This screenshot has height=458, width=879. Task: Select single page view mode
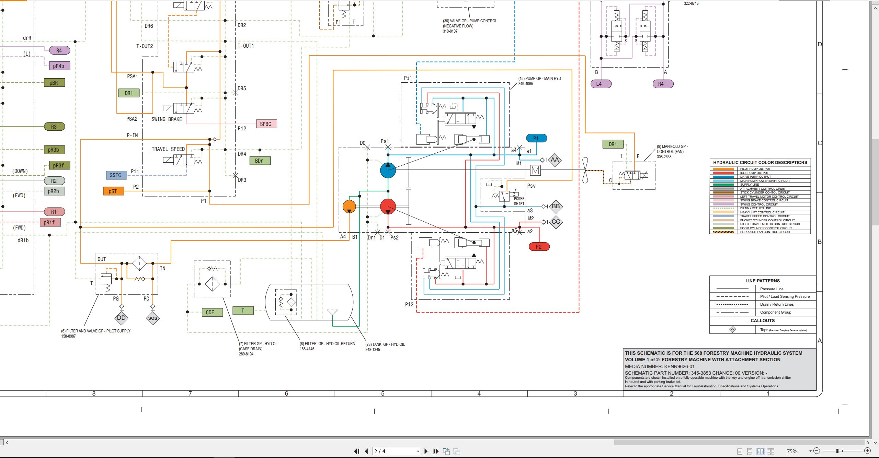pyautogui.click(x=740, y=451)
